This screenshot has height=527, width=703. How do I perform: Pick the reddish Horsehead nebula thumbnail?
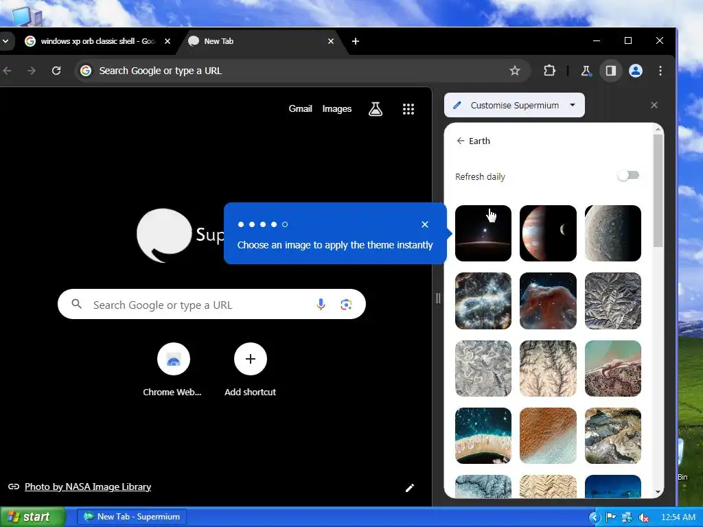(x=548, y=301)
